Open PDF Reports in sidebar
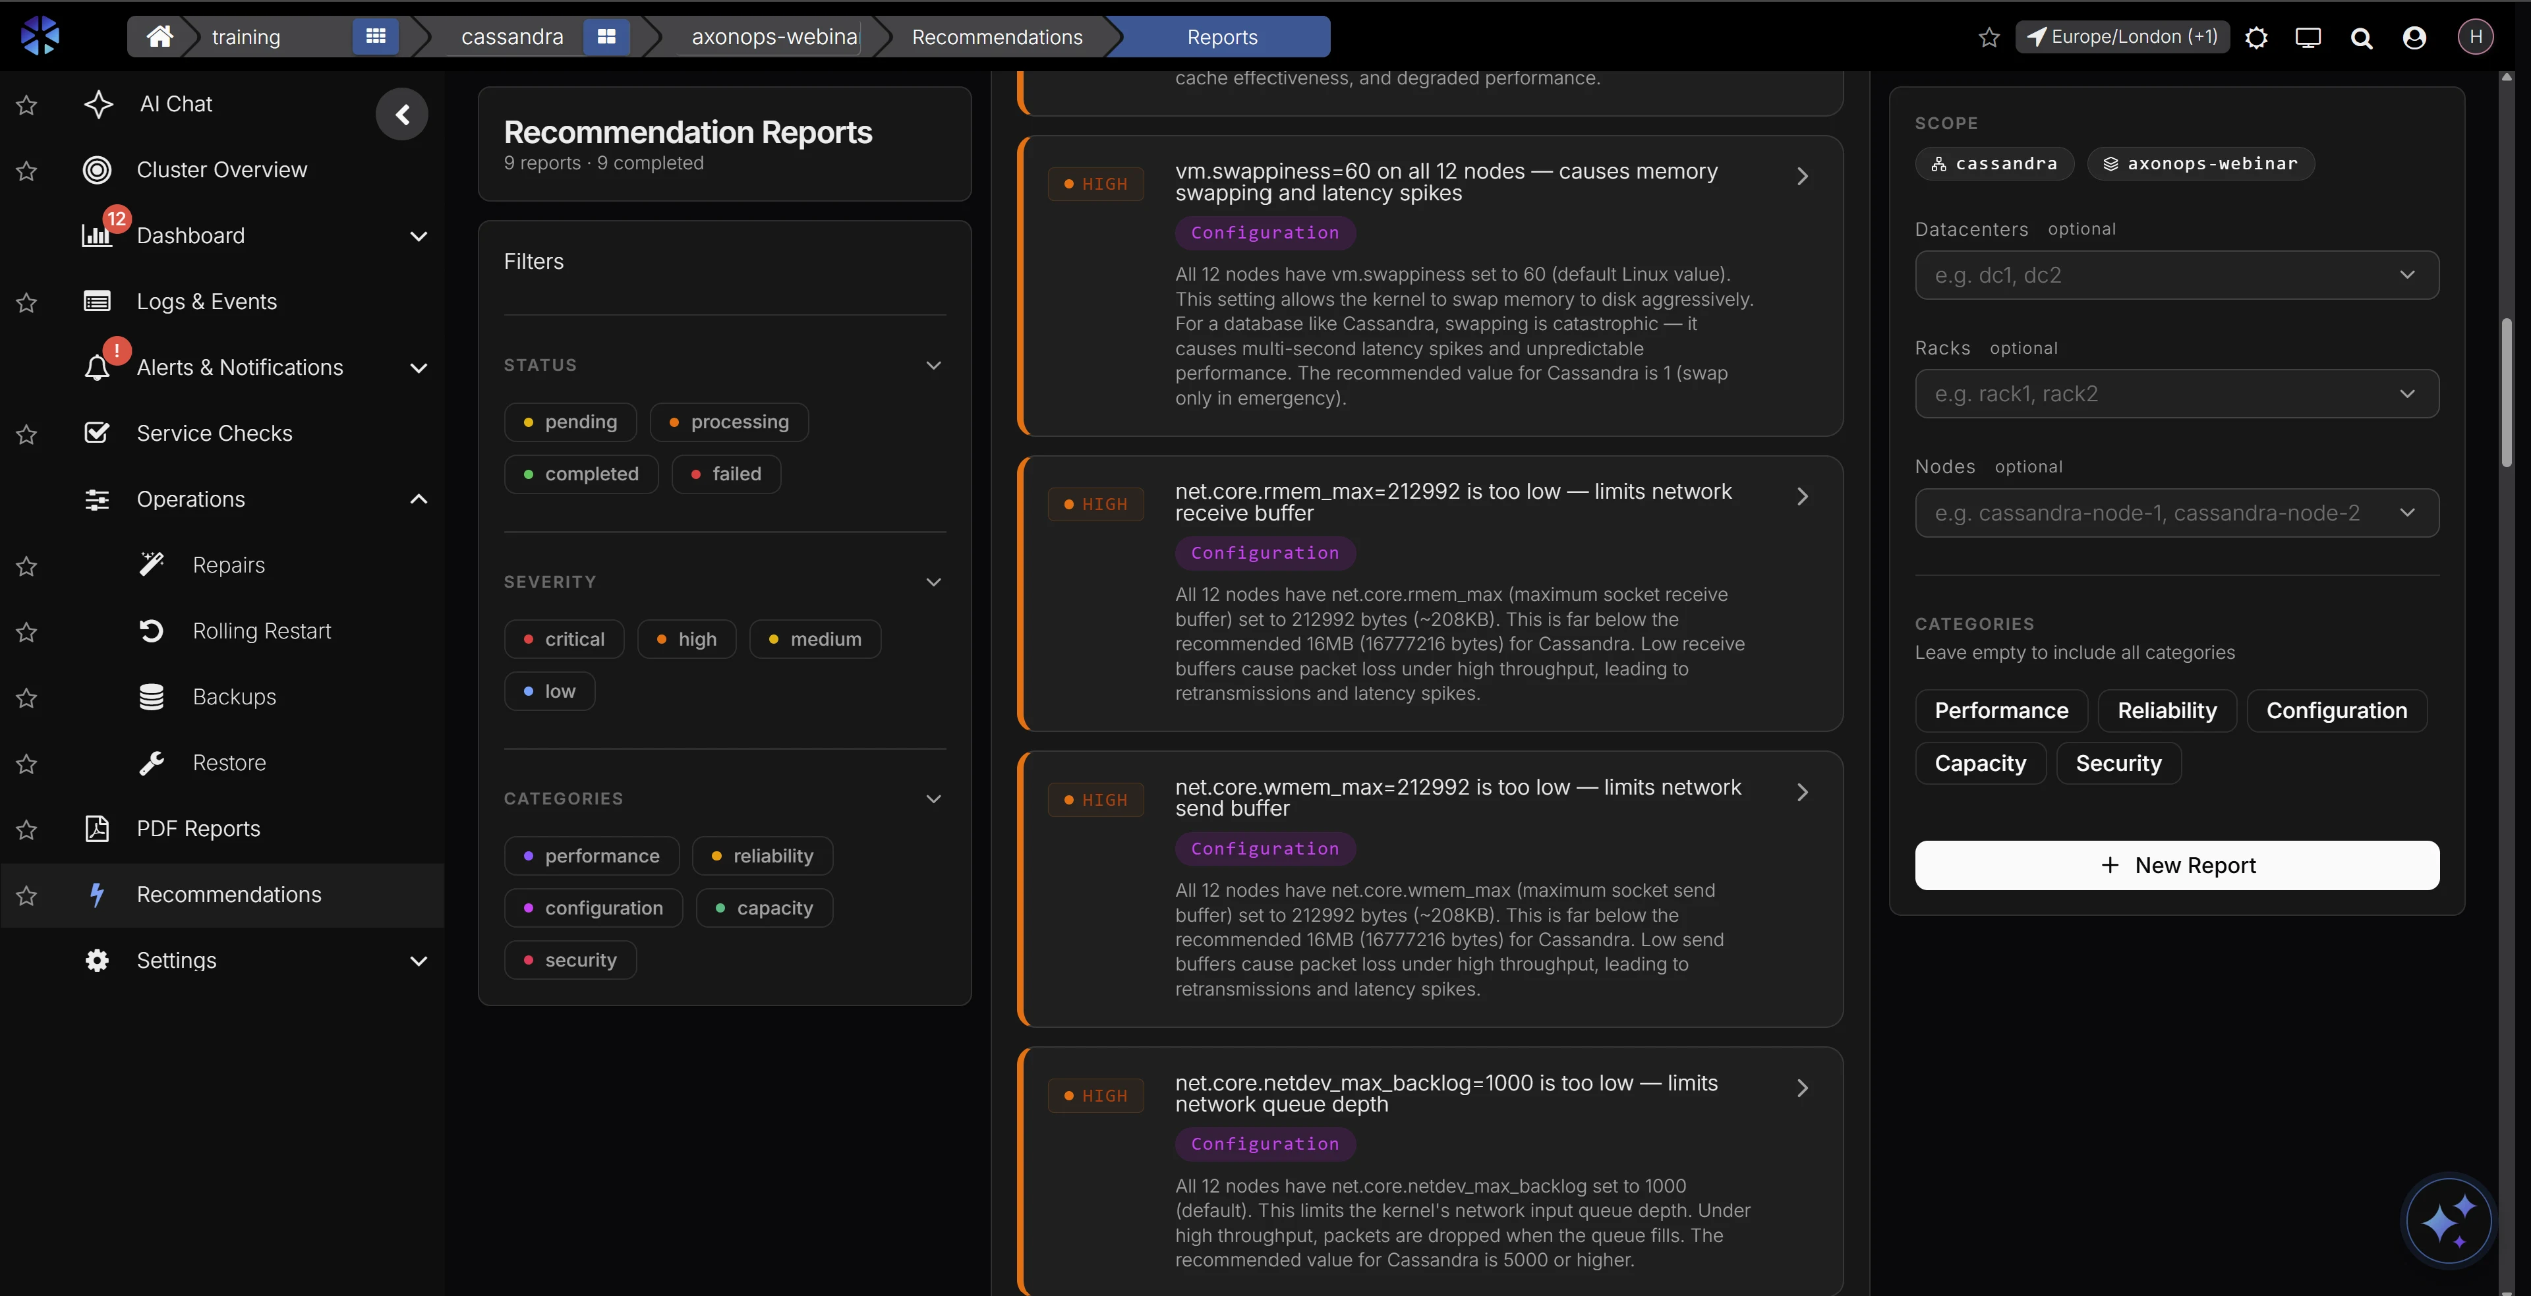 pos(198,829)
